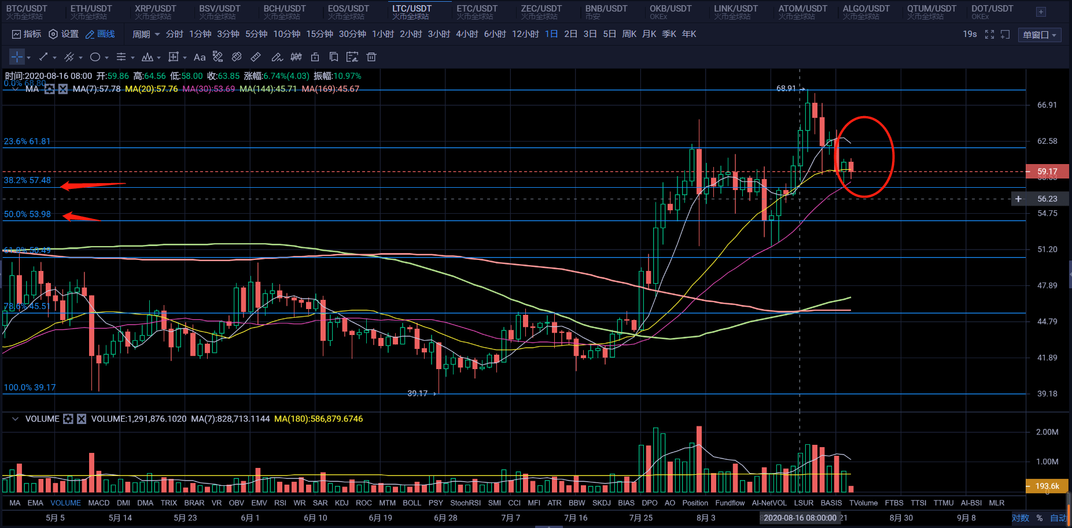Toggle the 对数 logarithmic scale
Image resolution: width=1072 pixels, height=528 pixels.
click(x=1020, y=518)
